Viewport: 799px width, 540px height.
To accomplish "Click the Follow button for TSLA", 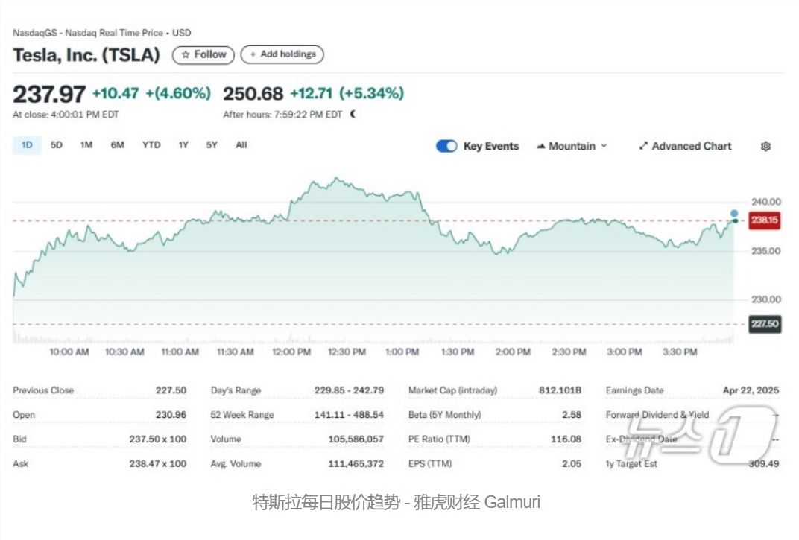I will (203, 54).
